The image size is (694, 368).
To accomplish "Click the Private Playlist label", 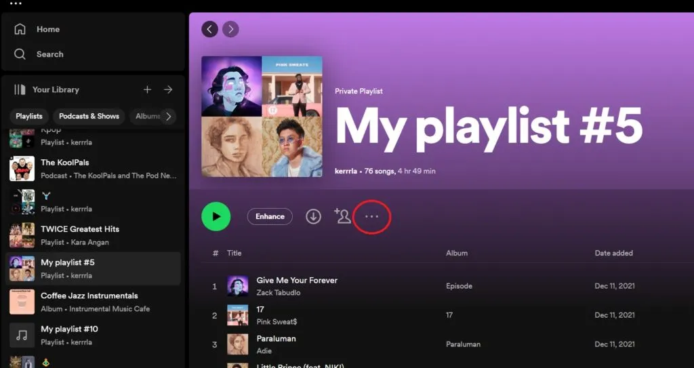I will (x=359, y=91).
